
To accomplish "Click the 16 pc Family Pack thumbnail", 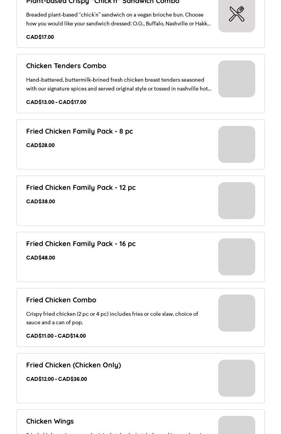I will point(236,257).
